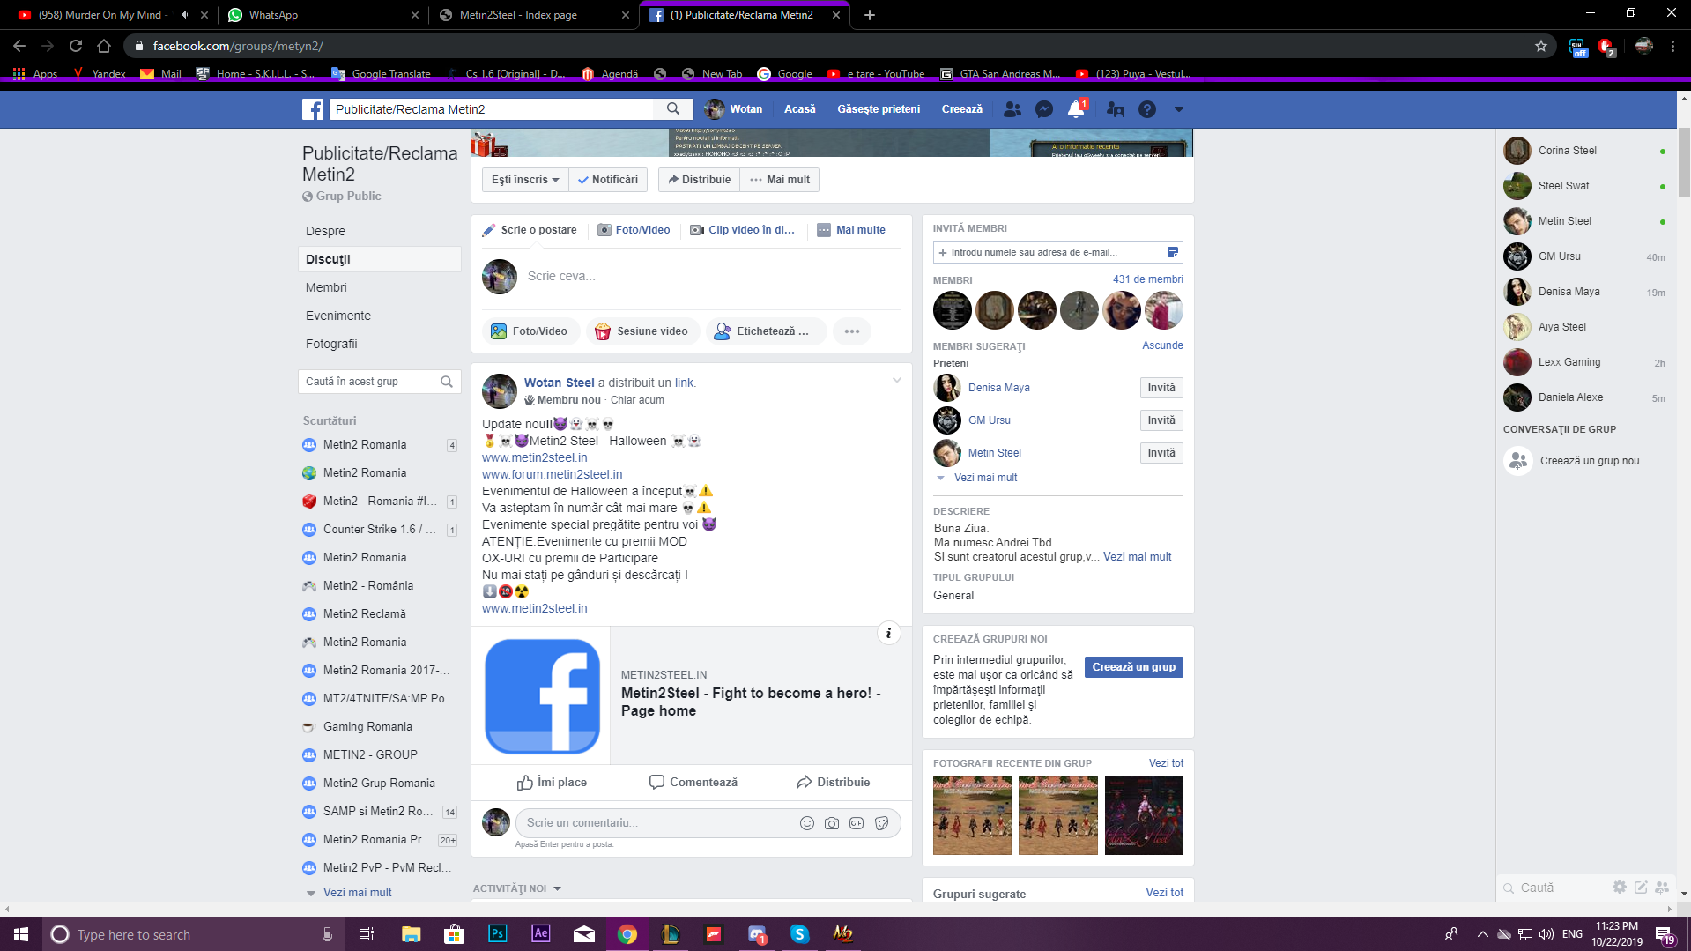Viewport: 1691px width, 951px height.
Task: Open the chat settings gear icon
Action: [x=1620, y=888]
